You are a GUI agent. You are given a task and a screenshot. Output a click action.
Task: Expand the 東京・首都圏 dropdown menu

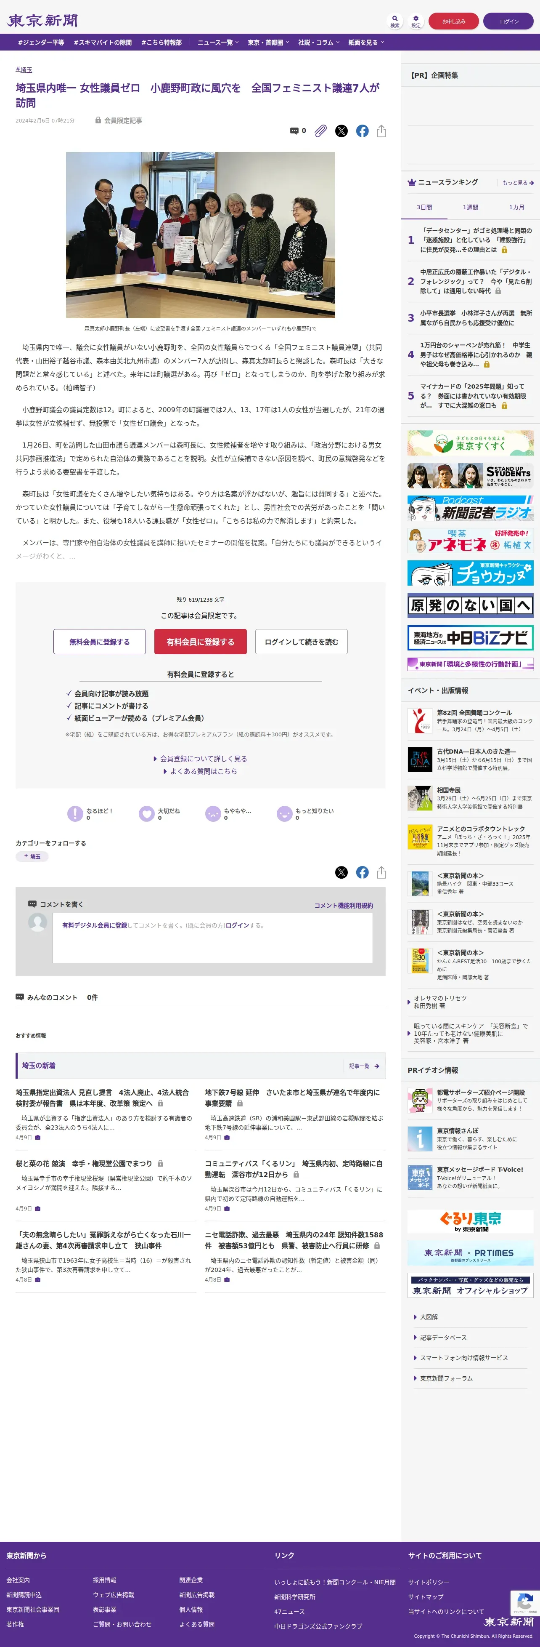pos(268,42)
